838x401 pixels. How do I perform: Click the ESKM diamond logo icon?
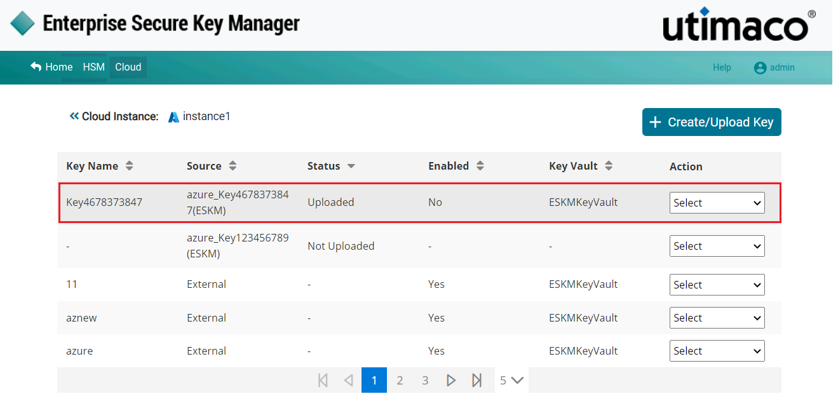[23, 24]
